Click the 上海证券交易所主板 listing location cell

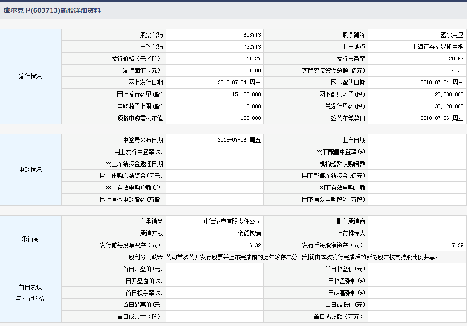(438, 47)
